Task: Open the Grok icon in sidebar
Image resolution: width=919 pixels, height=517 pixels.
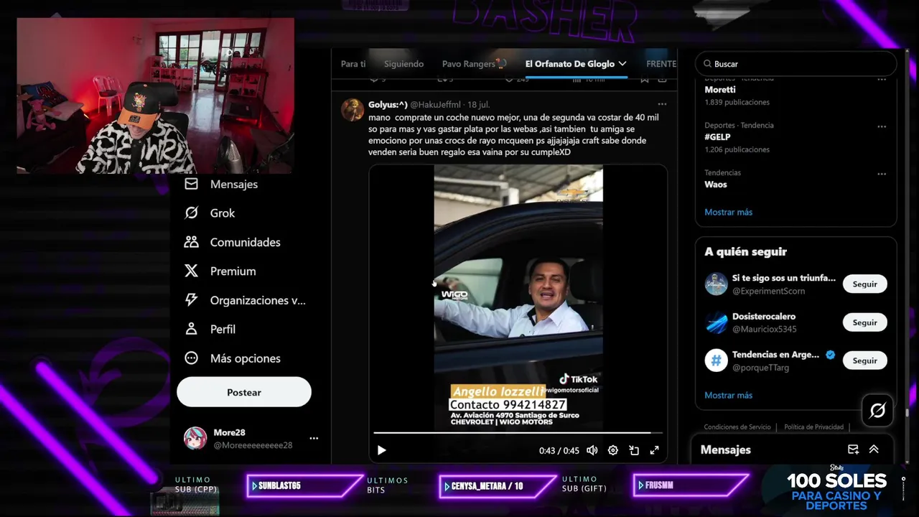Action: 191,213
